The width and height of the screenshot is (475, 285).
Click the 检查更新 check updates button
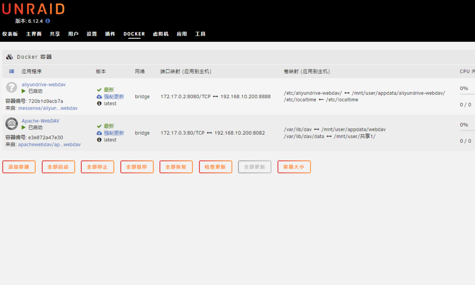(x=215, y=167)
